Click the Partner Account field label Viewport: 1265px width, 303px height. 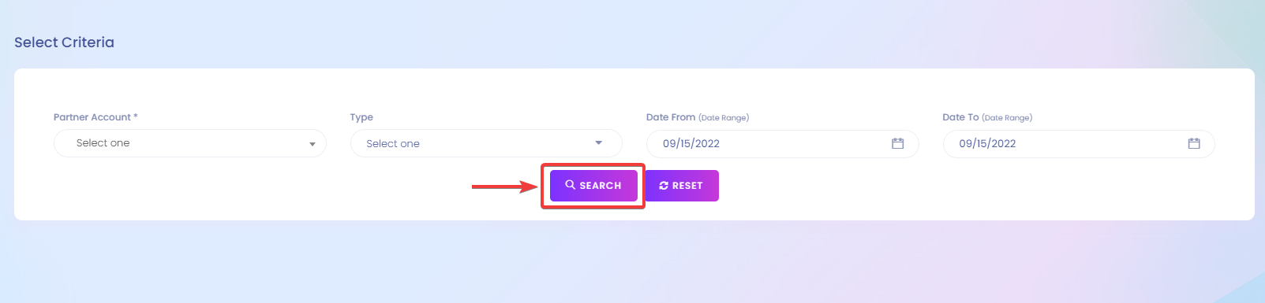click(x=92, y=117)
